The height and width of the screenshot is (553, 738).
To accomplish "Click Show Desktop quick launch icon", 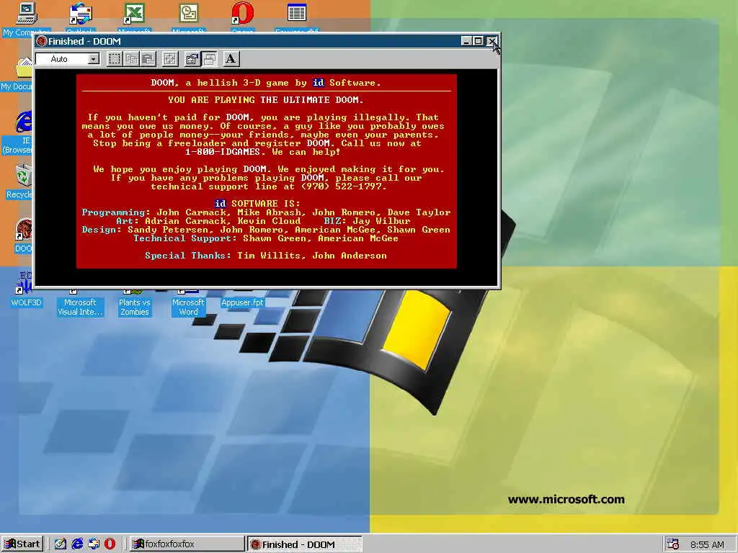I will pyautogui.click(x=60, y=544).
